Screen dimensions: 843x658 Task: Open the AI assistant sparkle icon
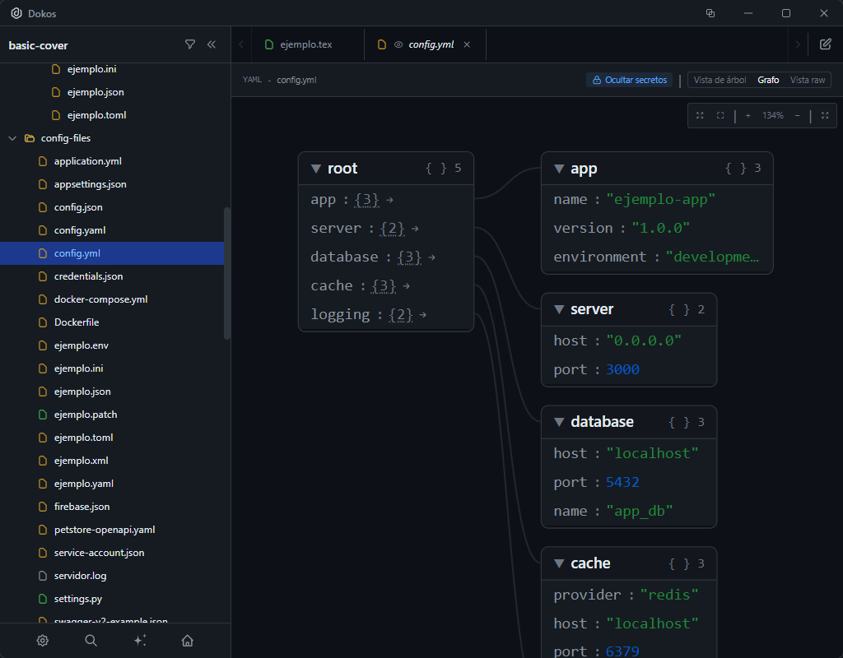click(140, 640)
